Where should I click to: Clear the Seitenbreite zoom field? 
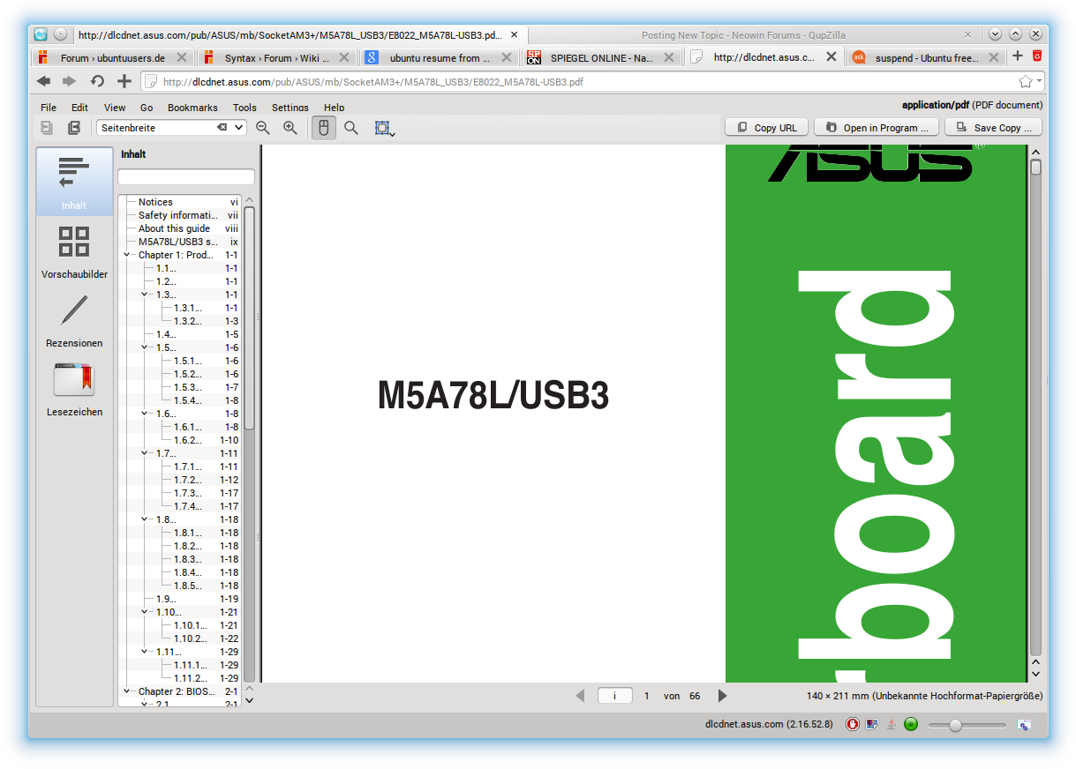(222, 128)
